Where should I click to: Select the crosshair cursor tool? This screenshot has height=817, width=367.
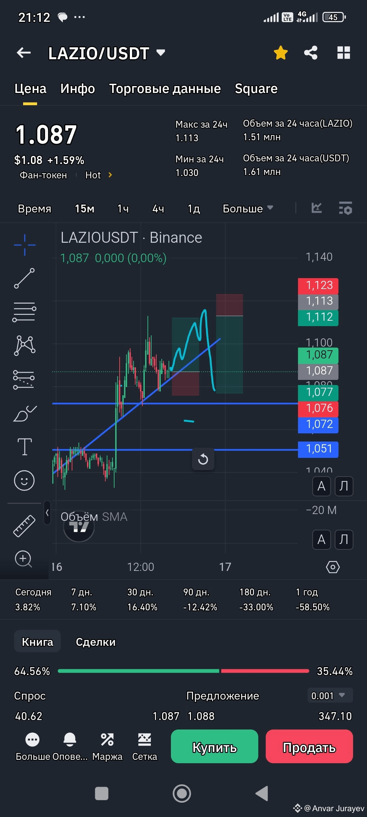pyautogui.click(x=24, y=245)
